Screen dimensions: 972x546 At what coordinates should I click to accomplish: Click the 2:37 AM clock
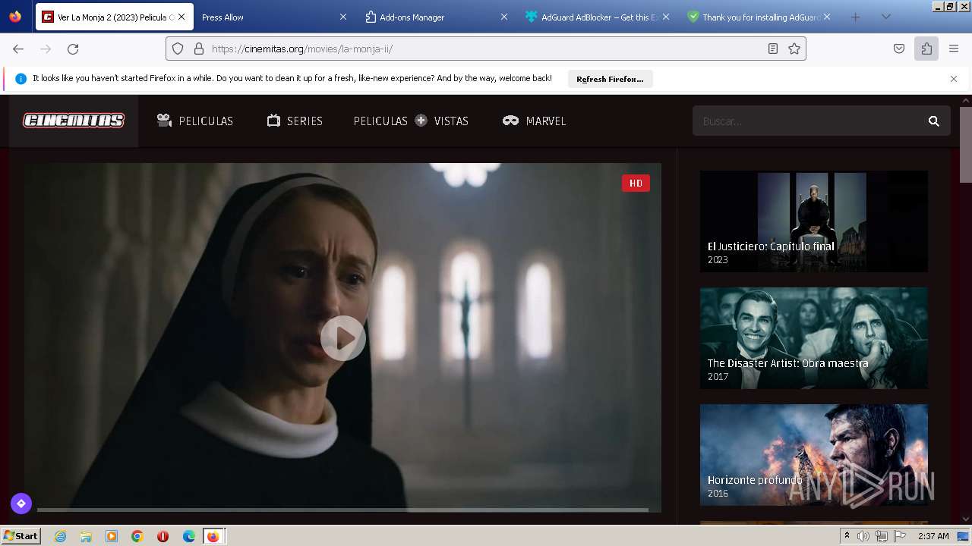point(933,536)
